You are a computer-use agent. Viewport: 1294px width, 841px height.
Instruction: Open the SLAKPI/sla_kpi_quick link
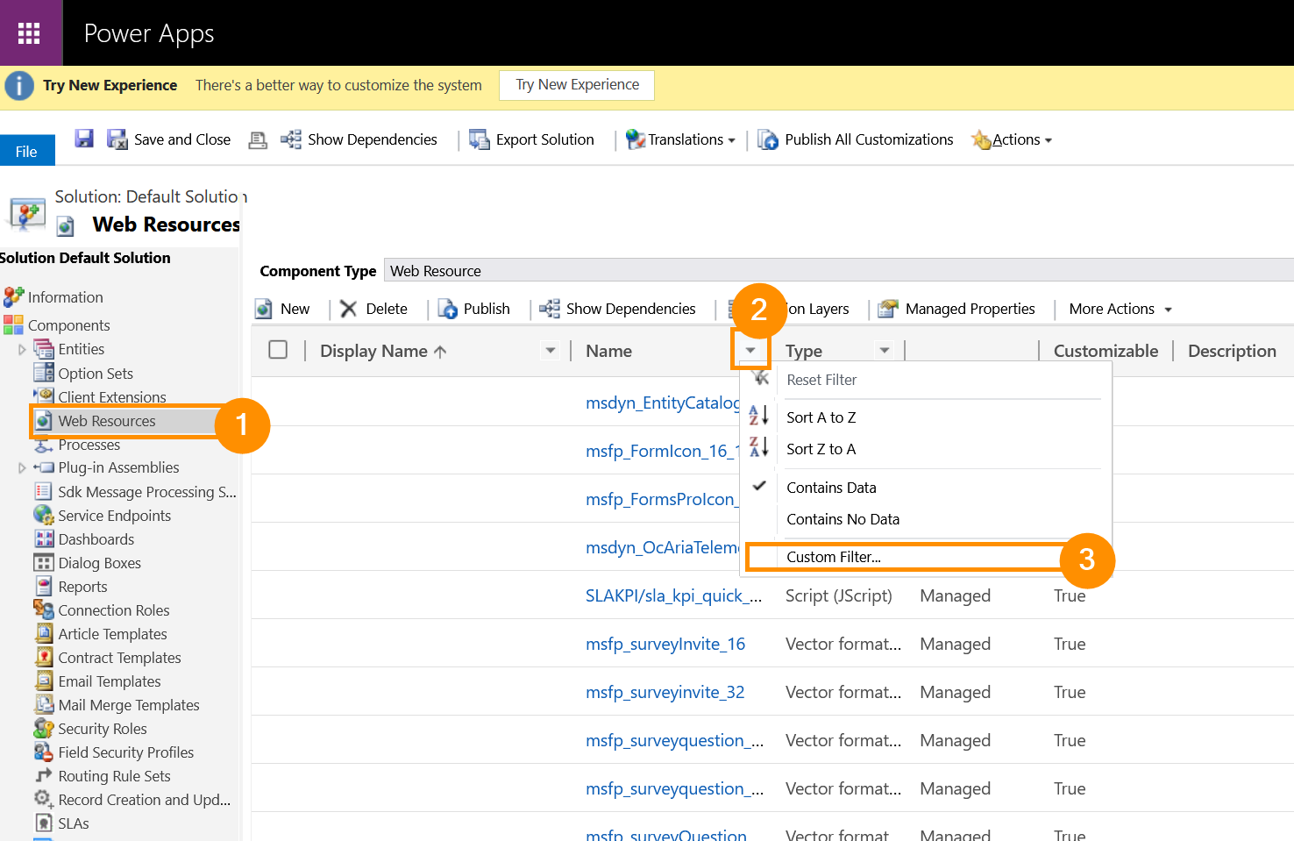pyautogui.click(x=673, y=595)
